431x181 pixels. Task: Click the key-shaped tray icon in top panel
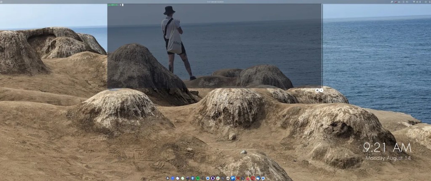tap(392, 2)
